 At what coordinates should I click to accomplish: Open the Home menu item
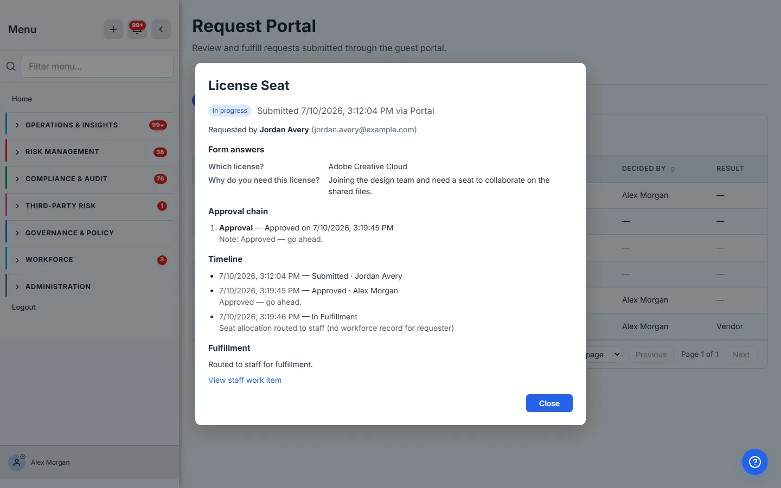point(22,99)
